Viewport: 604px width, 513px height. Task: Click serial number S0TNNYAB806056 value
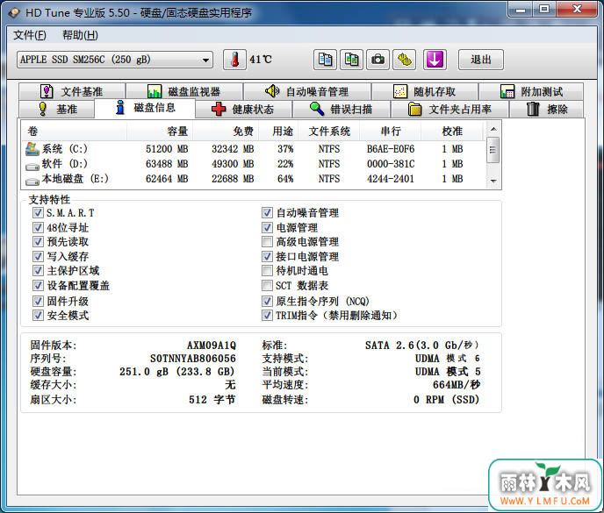193,359
